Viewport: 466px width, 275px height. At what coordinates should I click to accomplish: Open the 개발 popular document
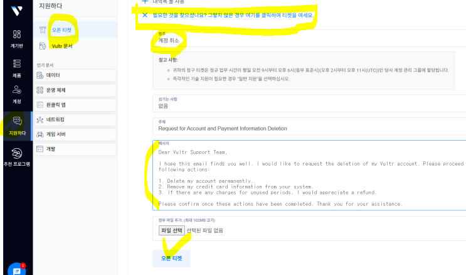pyautogui.click(x=75, y=149)
